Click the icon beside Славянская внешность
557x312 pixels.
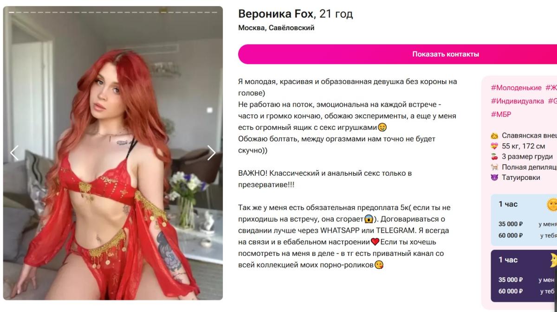point(494,136)
